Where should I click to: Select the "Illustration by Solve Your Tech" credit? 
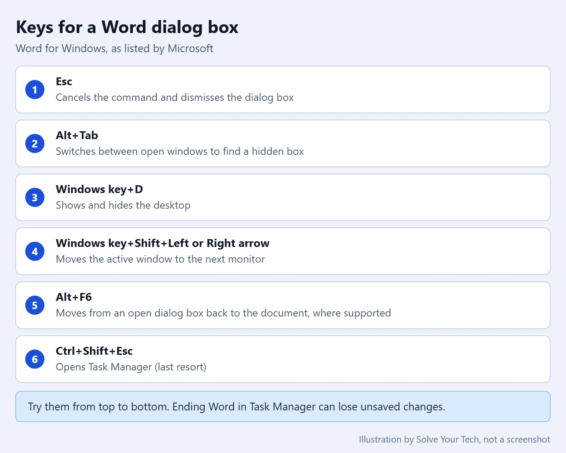pyautogui.click(x=455, y=440)
